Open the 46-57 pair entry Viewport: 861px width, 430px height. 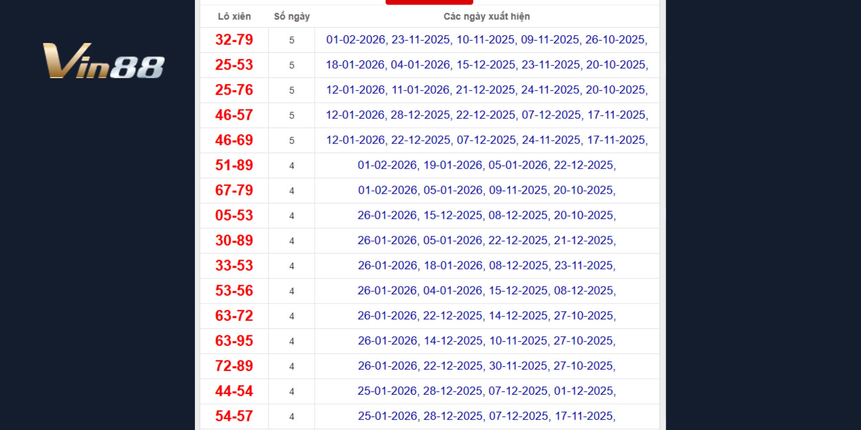(234, 115)
